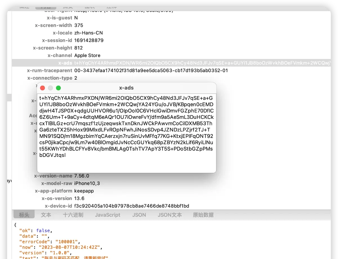Open the JavaScript tab

click(108, 215)
